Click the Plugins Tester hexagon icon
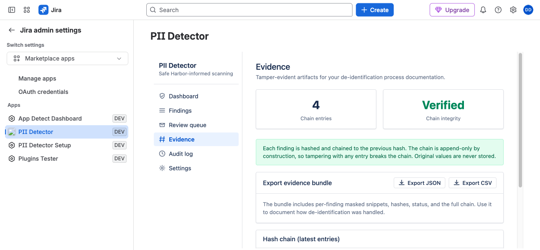The image size is (540, 250). [12, 159]
